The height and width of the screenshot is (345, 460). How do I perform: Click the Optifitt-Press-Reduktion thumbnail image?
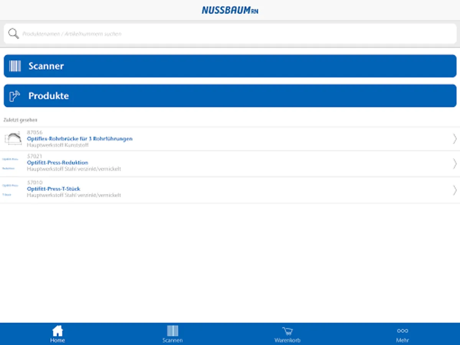click(11, 164)
